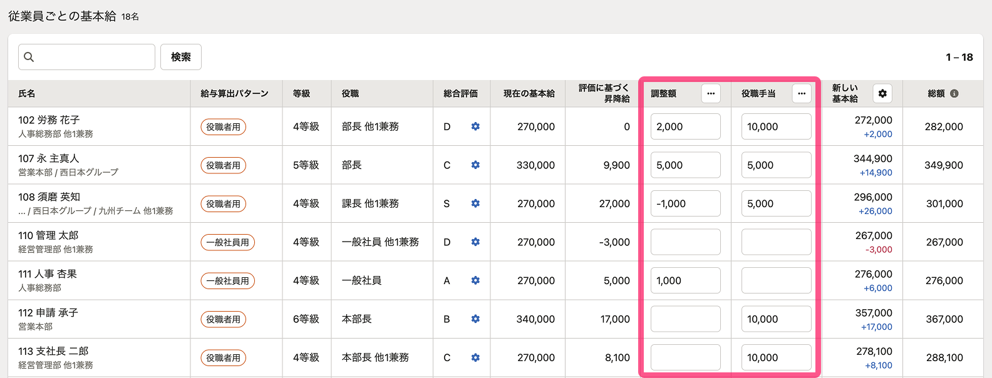Click 役職手当 field for 申請 承子
Image resolution: width=992 pixels, height=378 pixels.
776,319
